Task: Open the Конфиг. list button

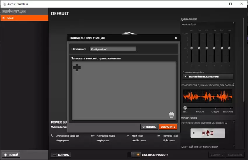Action: coord(61,155)
